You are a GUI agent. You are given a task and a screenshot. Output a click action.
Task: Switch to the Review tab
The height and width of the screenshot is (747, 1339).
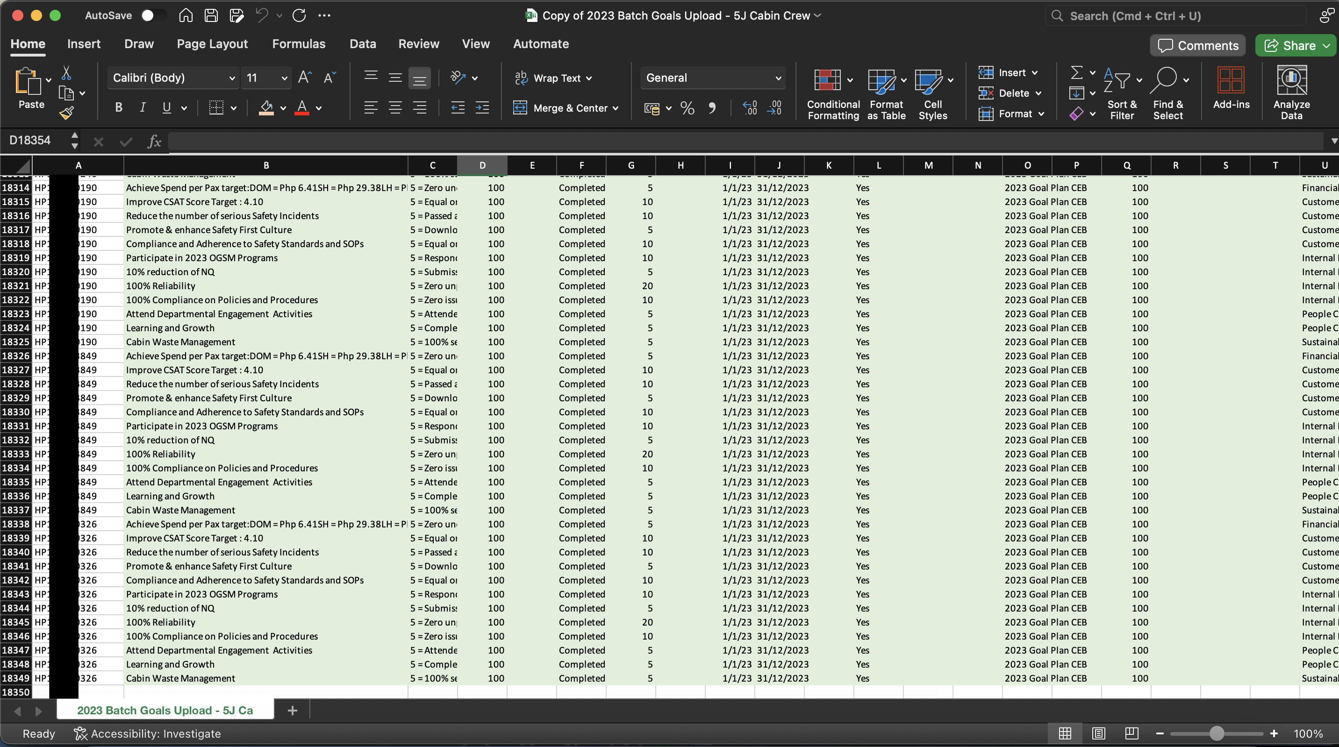click(418, 43)
